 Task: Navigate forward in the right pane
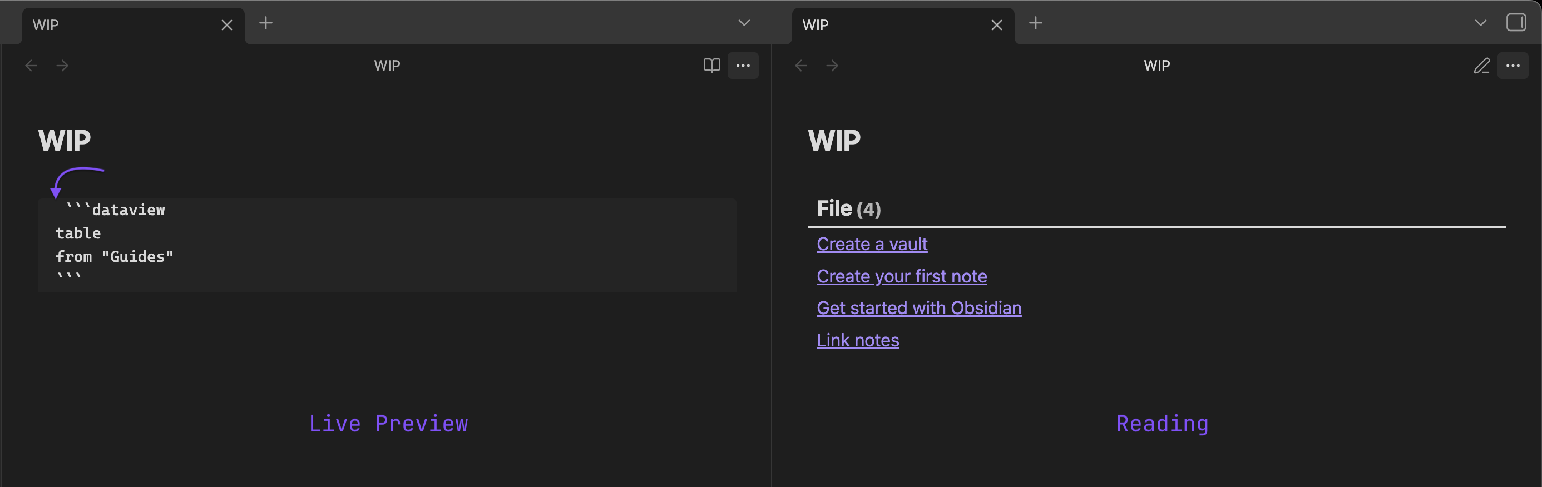point(832,65)
